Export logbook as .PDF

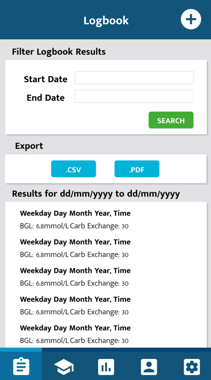(137, 169)
